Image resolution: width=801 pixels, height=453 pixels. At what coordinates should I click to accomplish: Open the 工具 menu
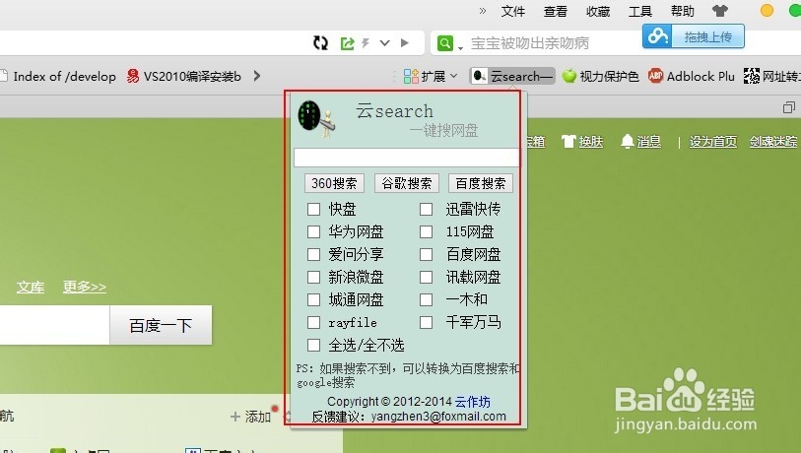[x=640, y=11]
